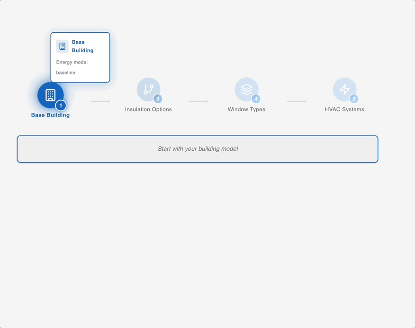The width and height of the screenshot is (415, 328).
Task: Select the HVAC Systems lightning bolt icon
Action: pyautogui.click(x=344, y=89)
